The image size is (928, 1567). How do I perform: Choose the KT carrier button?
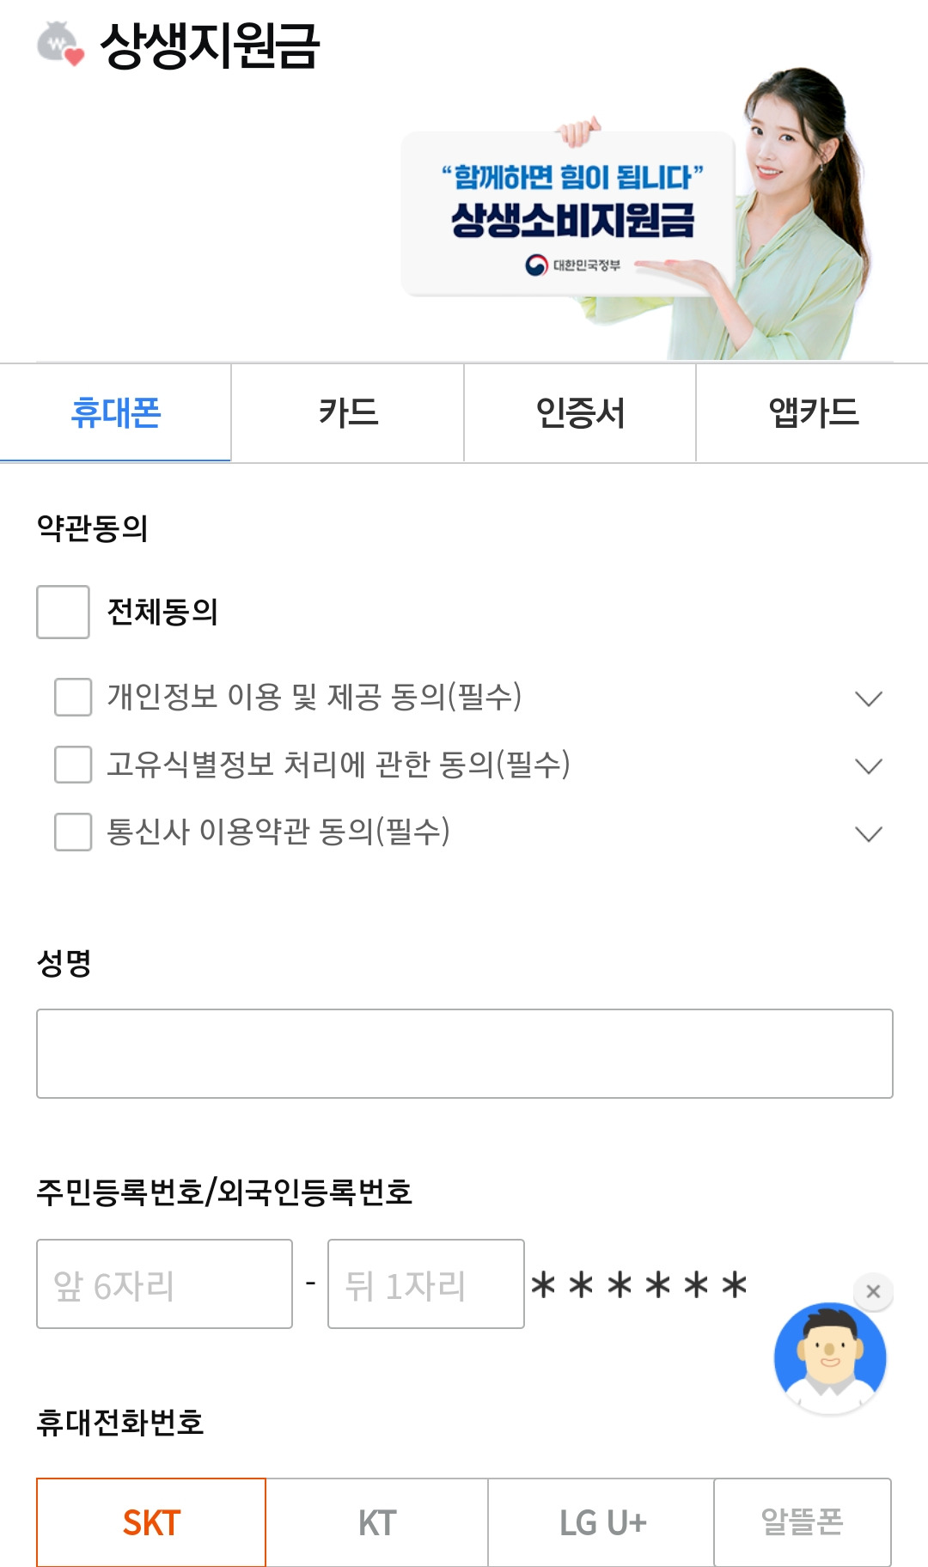[377, 1522]
